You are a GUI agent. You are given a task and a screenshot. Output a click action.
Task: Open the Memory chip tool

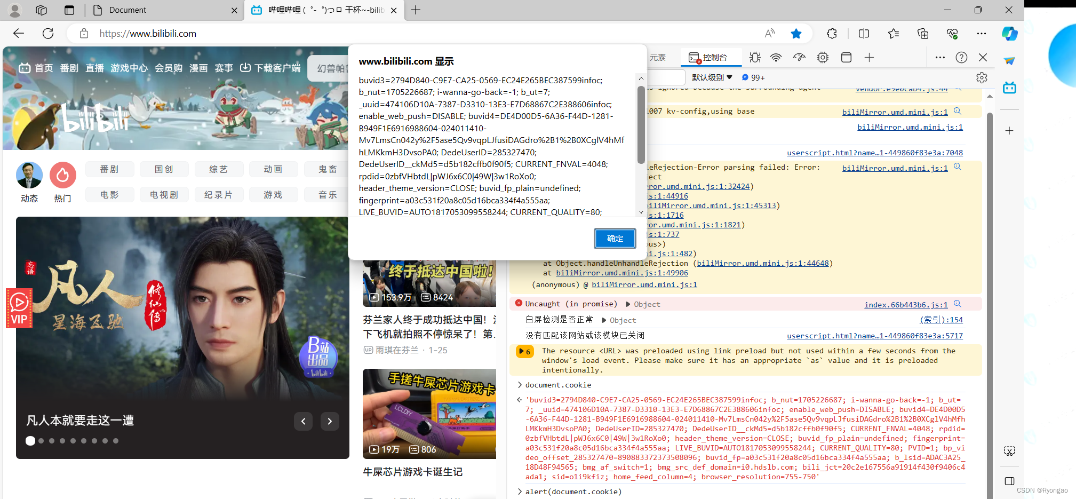coord(823,58)
